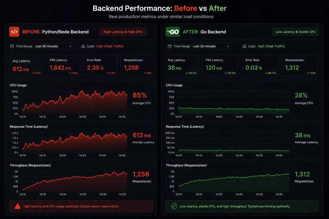Click the Load users icon in BEFORE panel

[x=83, y=46]
